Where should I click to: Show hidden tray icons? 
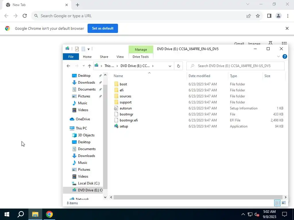pos(243,214)
